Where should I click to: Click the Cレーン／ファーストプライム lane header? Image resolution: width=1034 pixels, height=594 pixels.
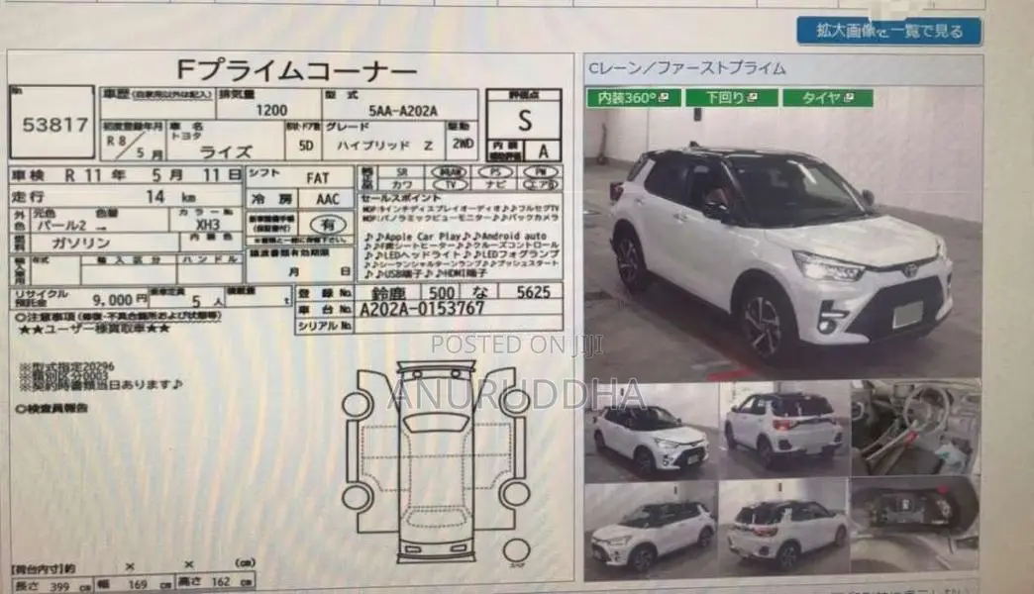pos(686,68)
